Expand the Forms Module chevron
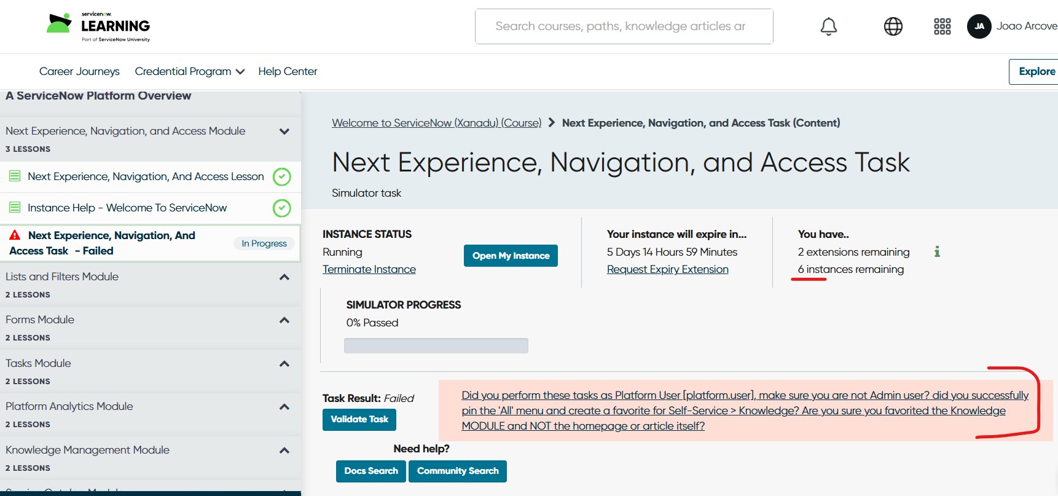The image size is (1058, 496). pyautogui.click(x=284, y=320)
